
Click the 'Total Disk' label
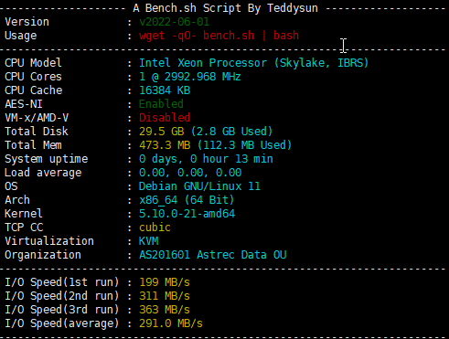point(37,132)
